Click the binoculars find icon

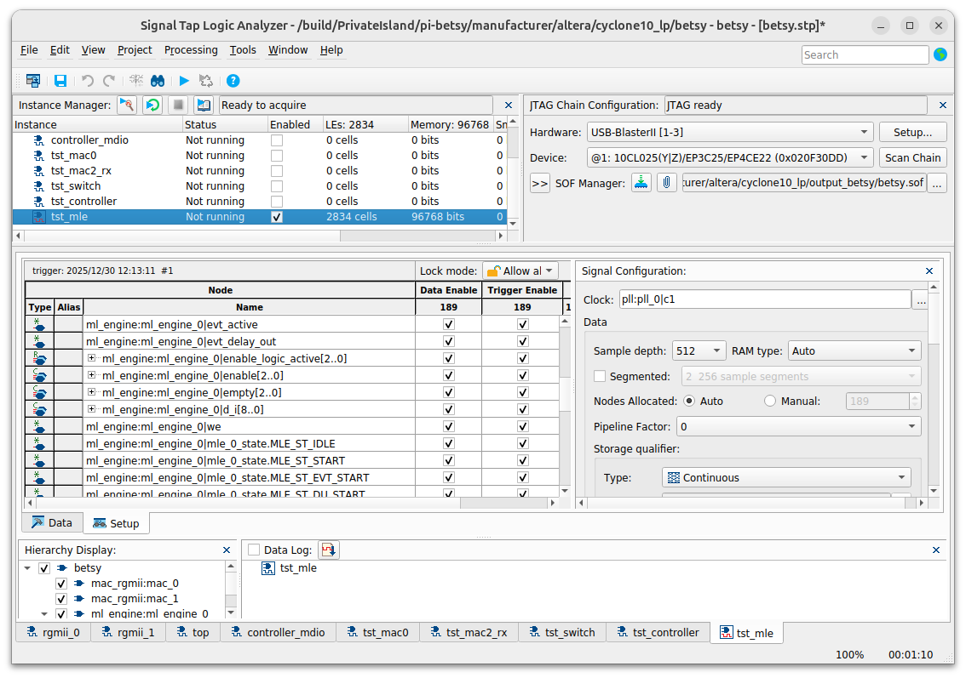158,81
